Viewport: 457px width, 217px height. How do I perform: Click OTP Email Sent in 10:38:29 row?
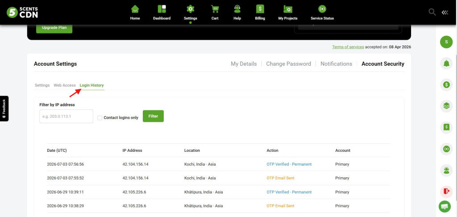(280, 206)
